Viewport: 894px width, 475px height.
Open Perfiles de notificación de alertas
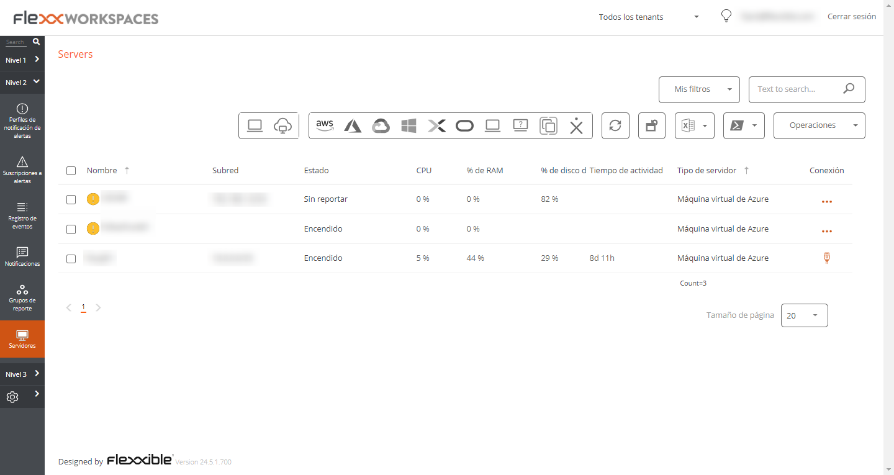22,120
